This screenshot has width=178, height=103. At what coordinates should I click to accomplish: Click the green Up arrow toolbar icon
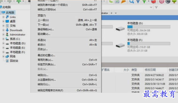19,1
